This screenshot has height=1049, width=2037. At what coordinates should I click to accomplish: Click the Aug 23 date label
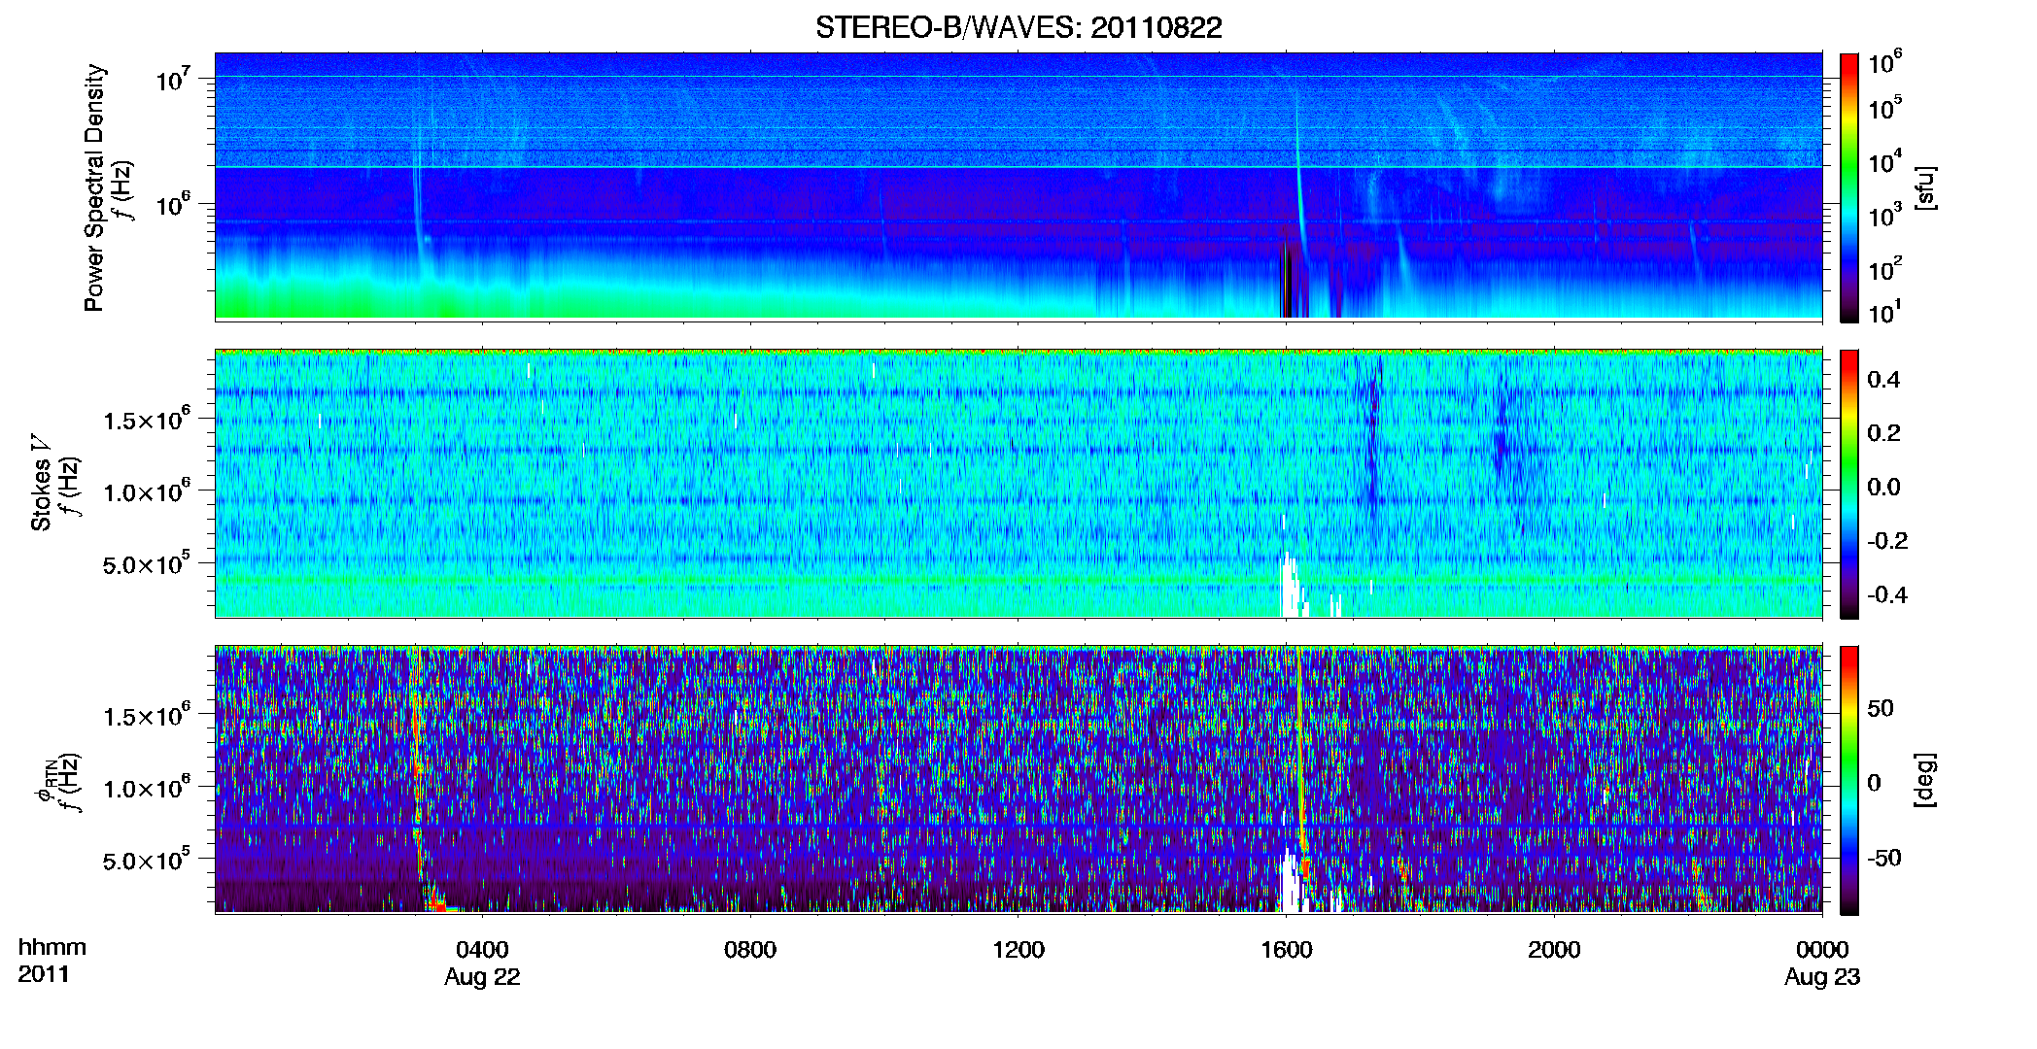click(1822, 977)
